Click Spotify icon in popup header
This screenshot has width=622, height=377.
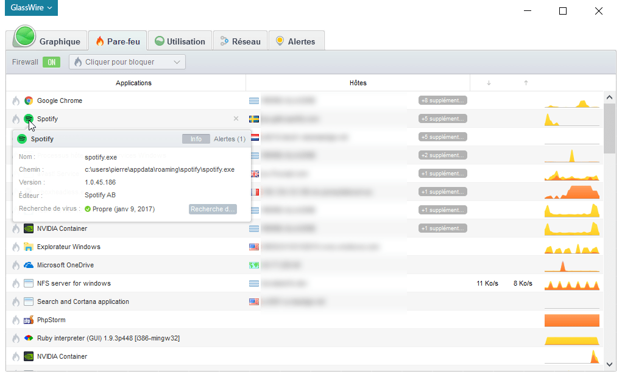click(x=22, y=139)
